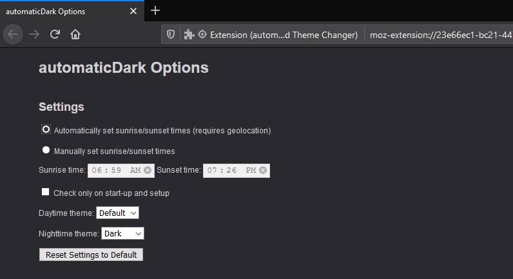Click the browser Back arrow button
The width and height of the screenshot is (513, 279).
coord(13,34)
